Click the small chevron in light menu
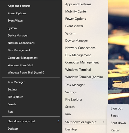Image resolution: width=129 pixels, height=133 pixels. [x=103, y=122]
